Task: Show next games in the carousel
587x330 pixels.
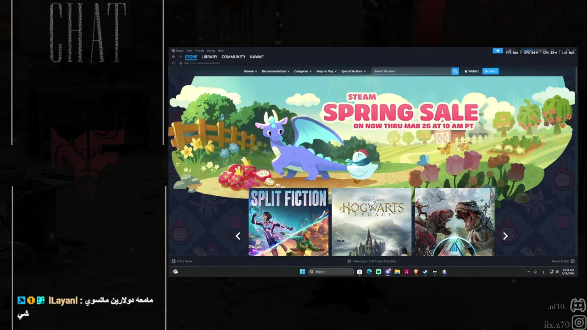Action: (505, 236)
